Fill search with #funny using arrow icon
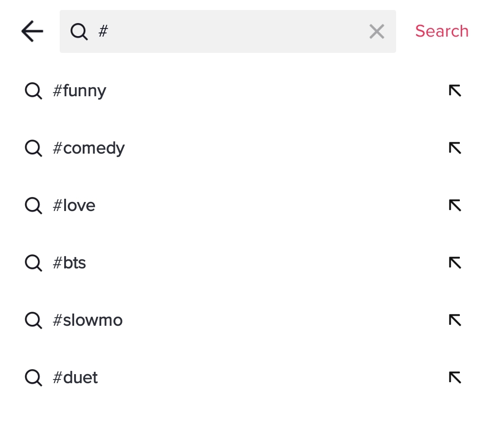Viewport: 487px width, 422px height. point(455,91)
